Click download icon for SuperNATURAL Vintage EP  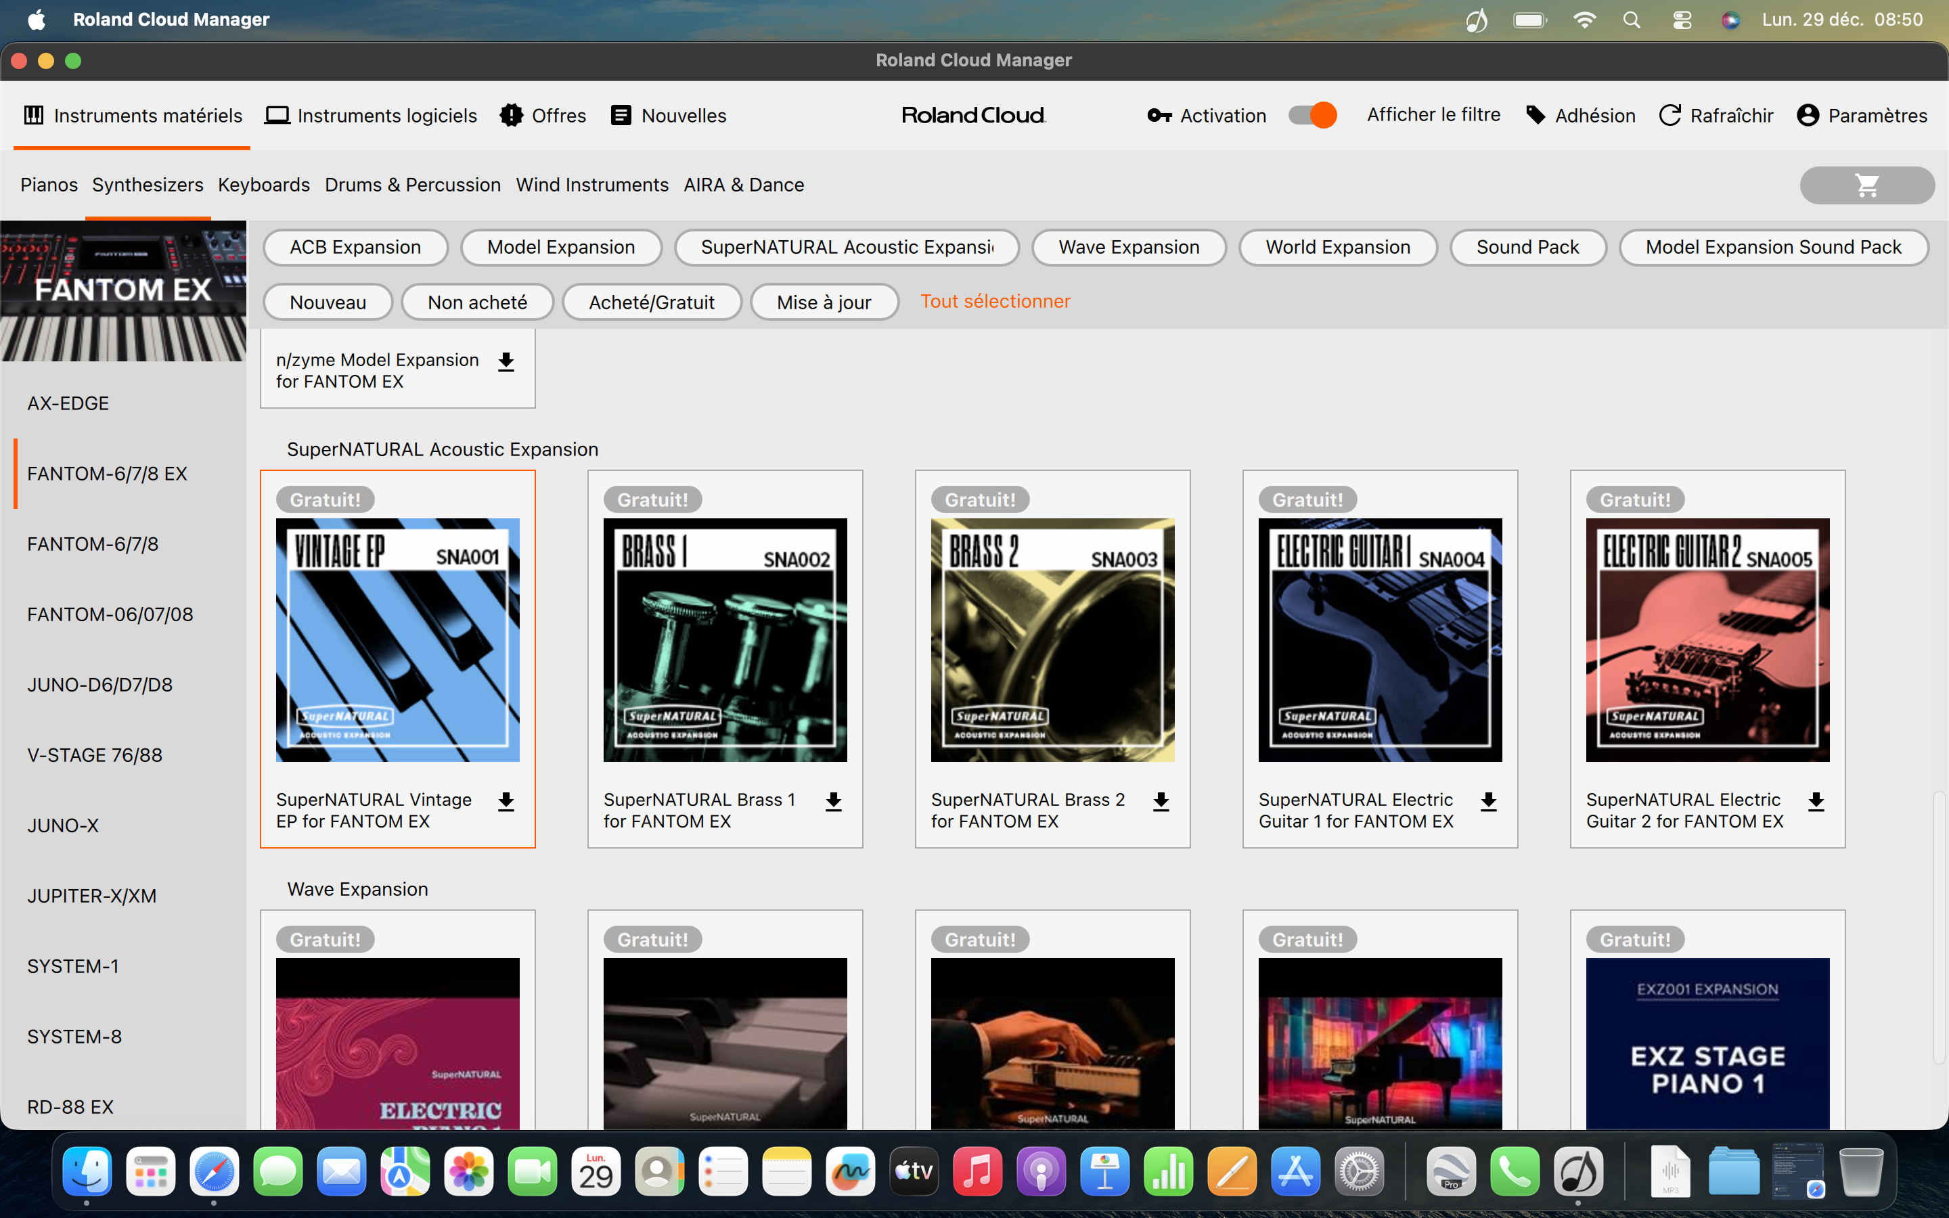(x=506, y=802)
